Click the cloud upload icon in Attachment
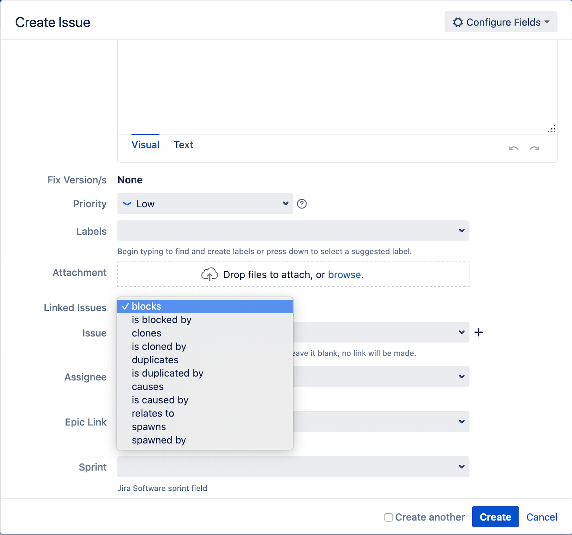This screenshot has width=572, height=535. (209, 274)
